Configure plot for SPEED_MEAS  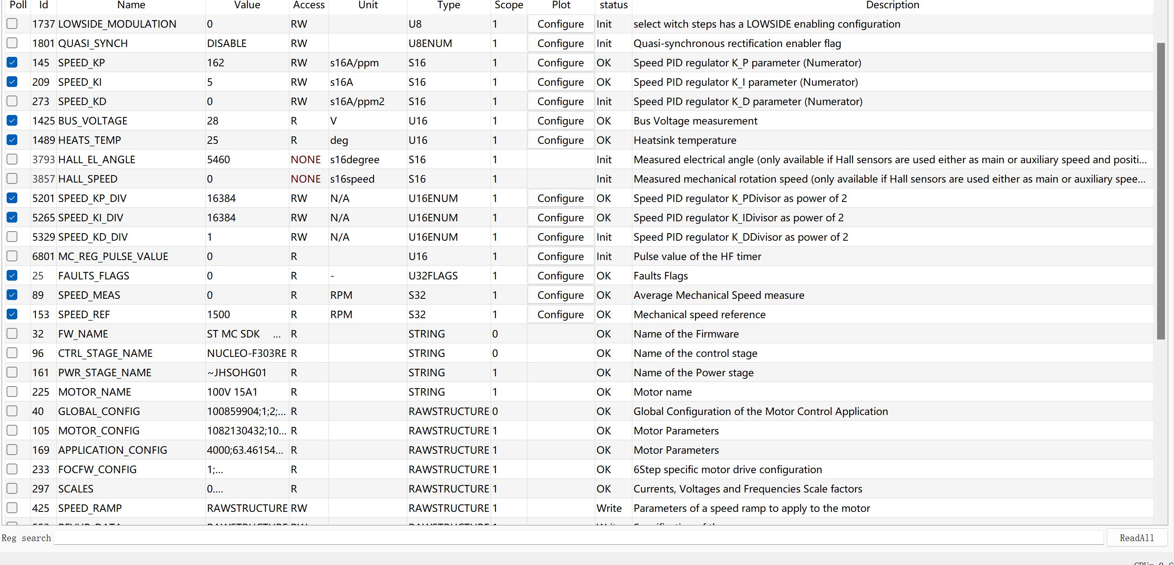[x=560, y=295]
